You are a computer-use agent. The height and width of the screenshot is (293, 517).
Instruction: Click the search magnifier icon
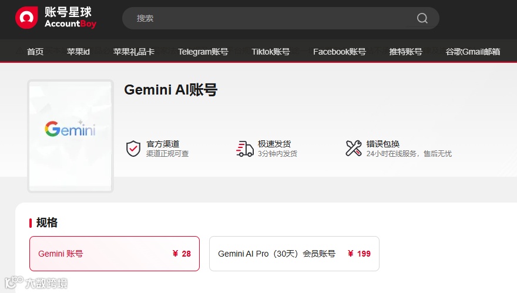422,18
